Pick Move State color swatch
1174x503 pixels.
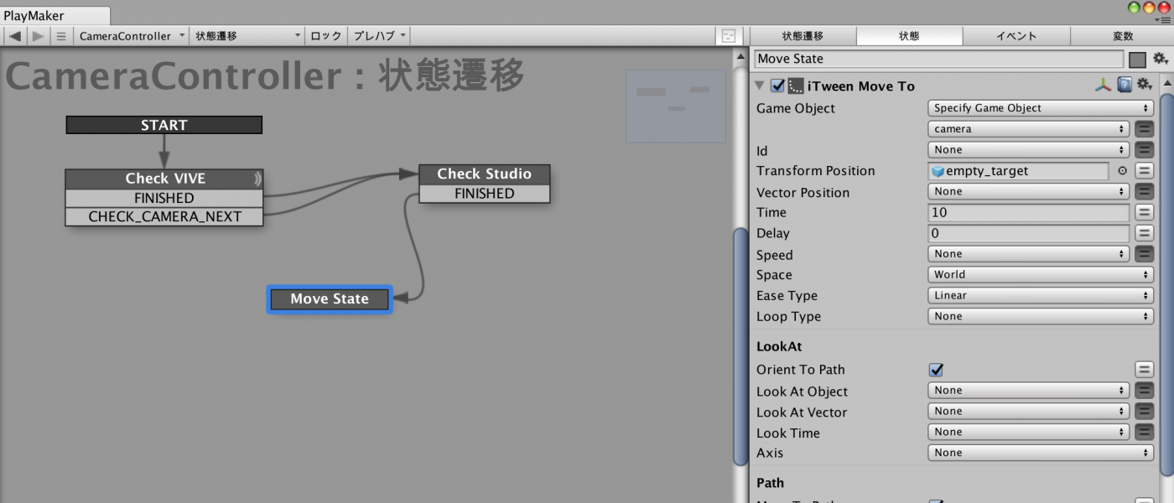coord(1137,60)
